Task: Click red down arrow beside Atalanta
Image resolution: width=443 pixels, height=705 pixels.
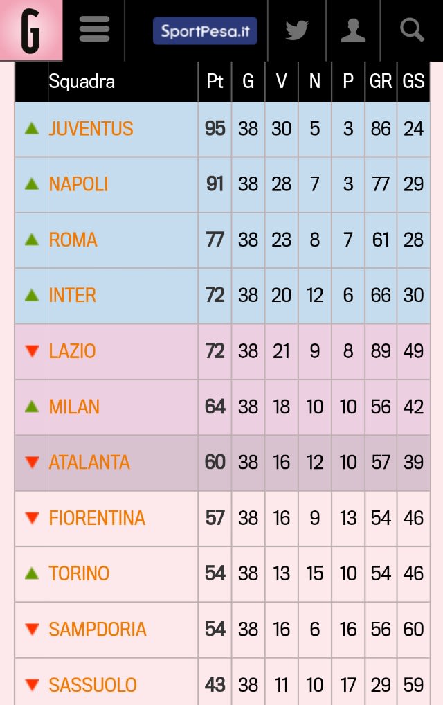Action: tap(32, 462)
